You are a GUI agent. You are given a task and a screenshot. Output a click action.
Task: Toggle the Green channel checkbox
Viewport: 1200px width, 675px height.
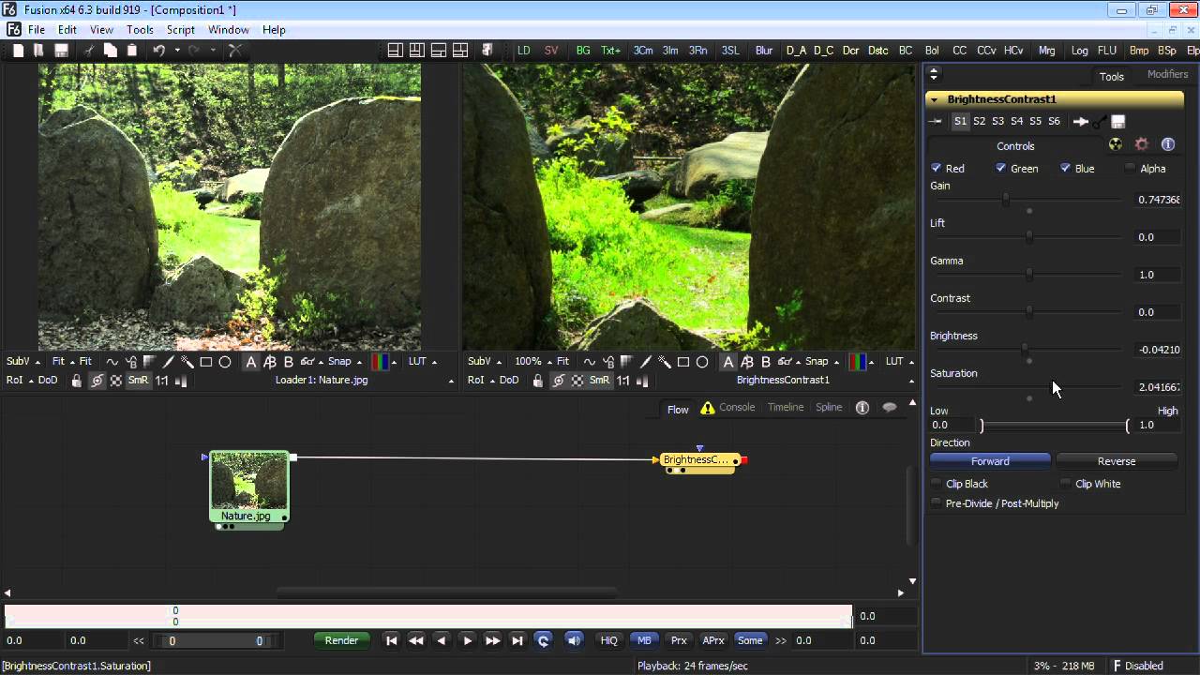1001,168
